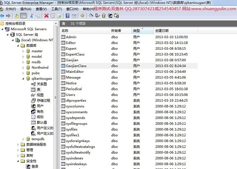The height and width of the screenshot is (169, 237).
Task: Click the export list toolbar icon
Action: (59, 16)
